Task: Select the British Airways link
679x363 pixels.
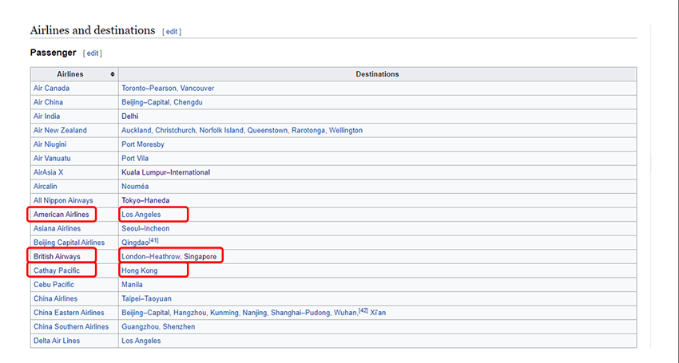Action: click(x=57, y=257)
